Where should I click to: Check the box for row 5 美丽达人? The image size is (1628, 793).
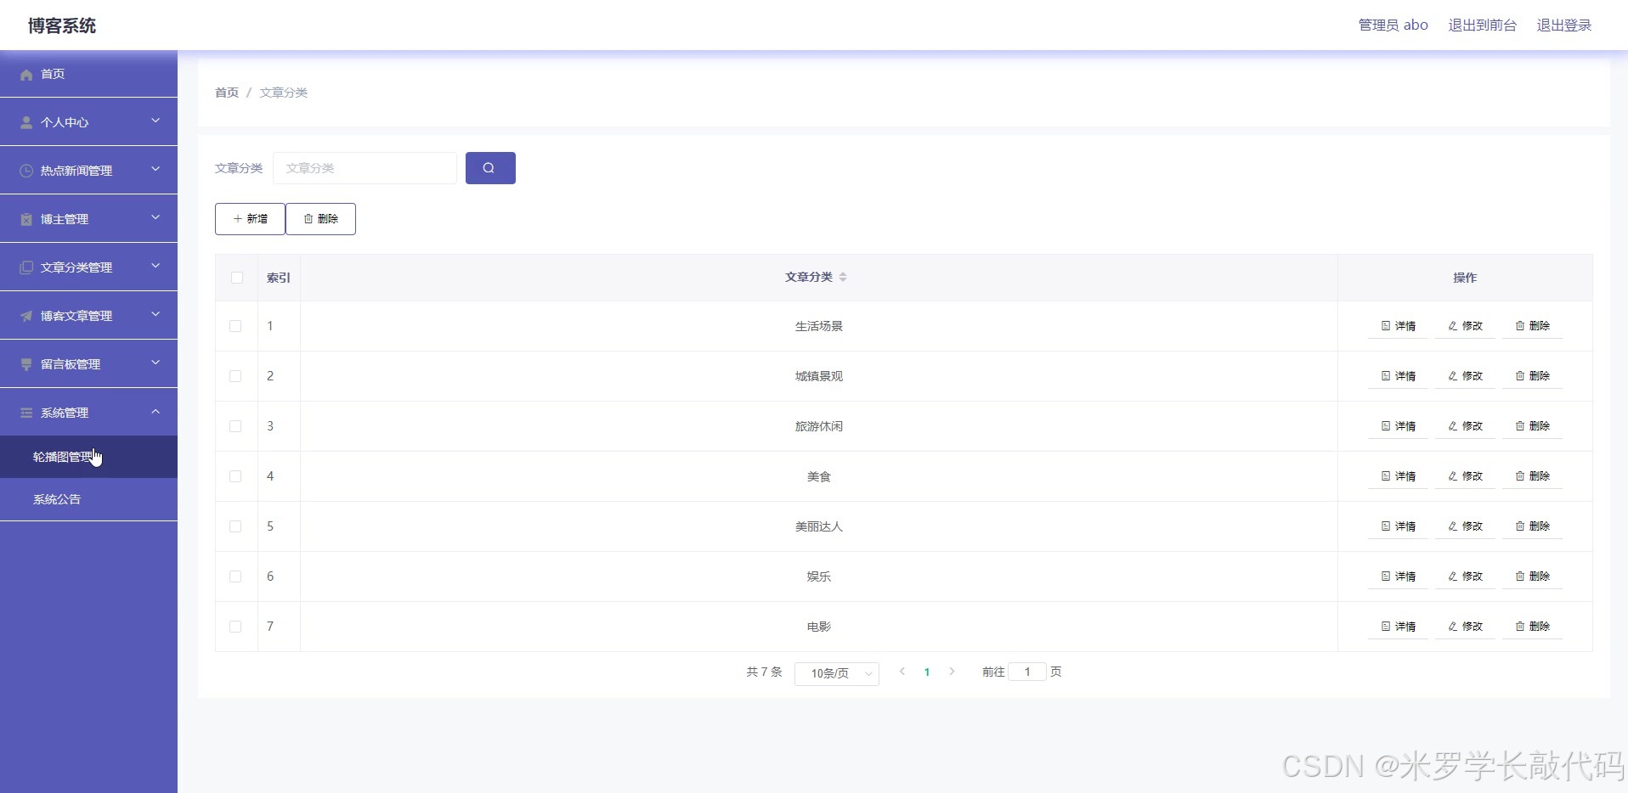(235, 526)
